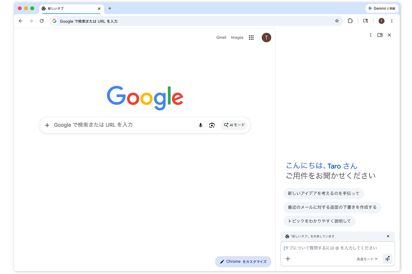Open the Extensions puzzle icon
The height and width of the screenshot is (274, 412).
tap(350, 21)
